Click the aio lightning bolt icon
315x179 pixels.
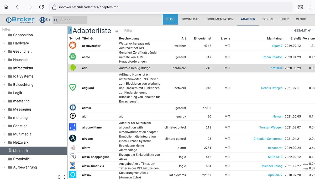pyautogui.click(x=73, y=116)
